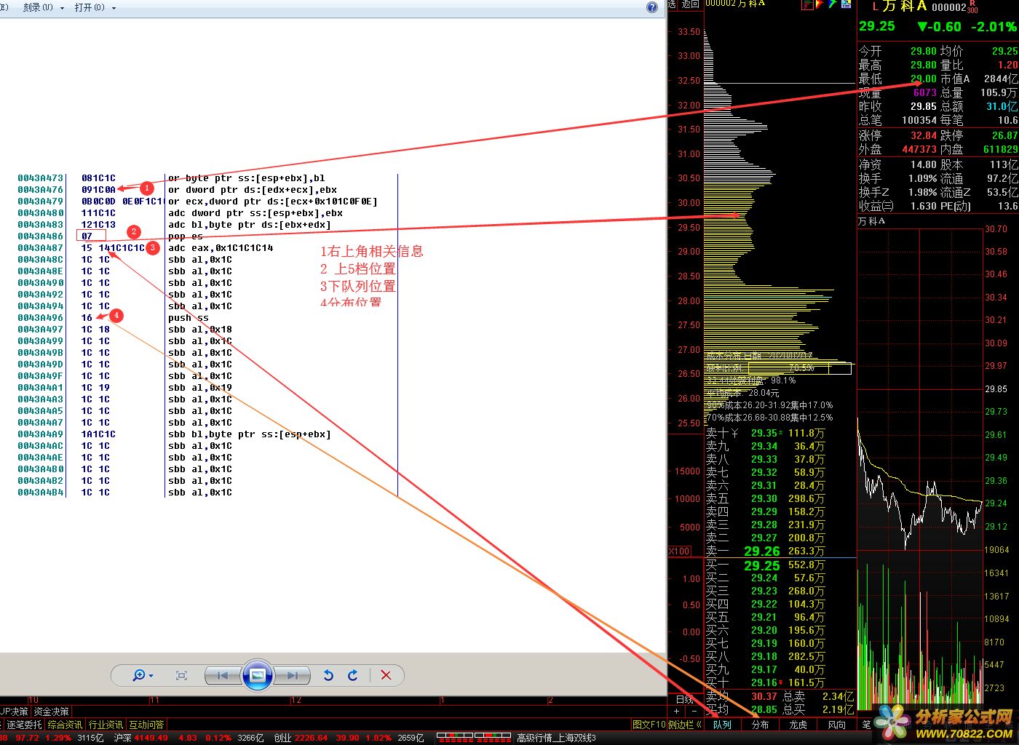Open the 打开 dropdown menu in photo viewer
Screen dimensions: 1019x745
point(95,7)
